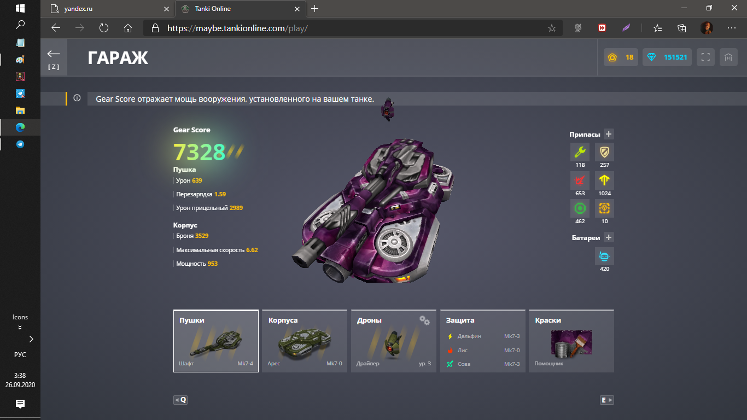
Task: Go to the browser home page
Action: pos(128,28)
